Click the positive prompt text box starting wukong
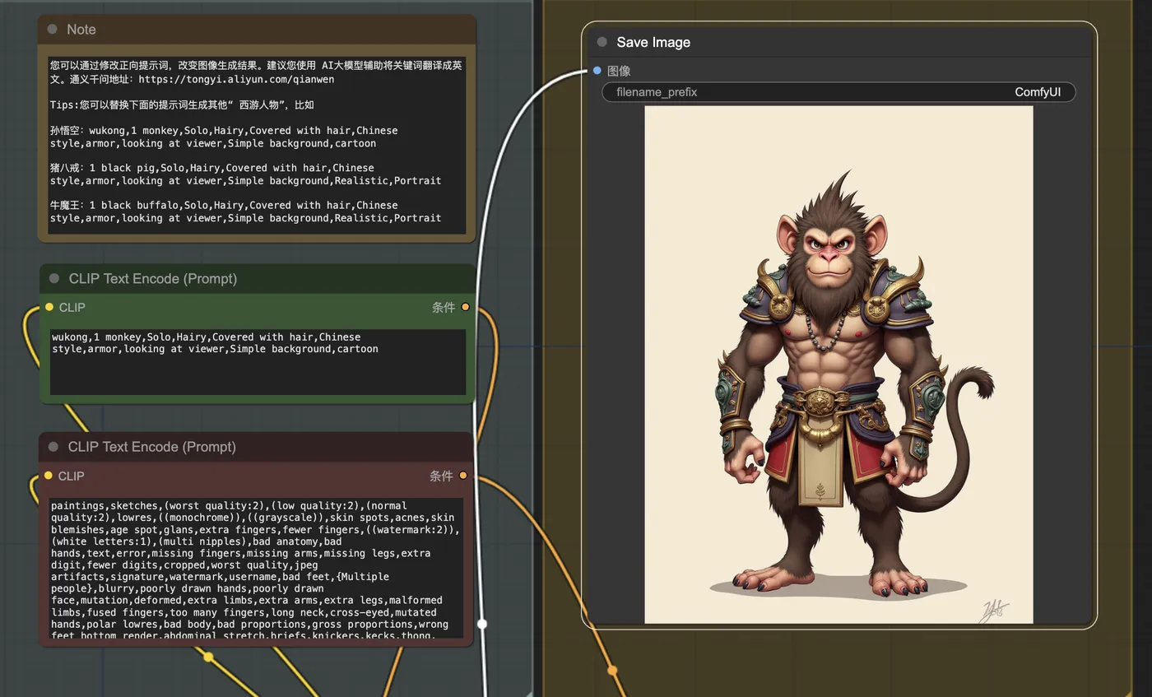 258,362
